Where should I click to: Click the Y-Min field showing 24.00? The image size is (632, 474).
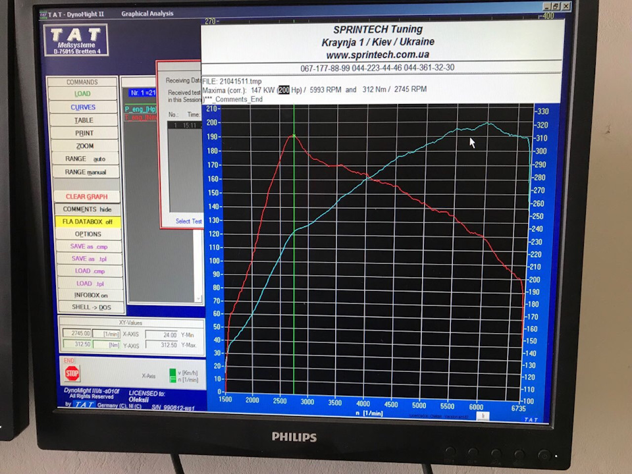(x=162, y=334)
